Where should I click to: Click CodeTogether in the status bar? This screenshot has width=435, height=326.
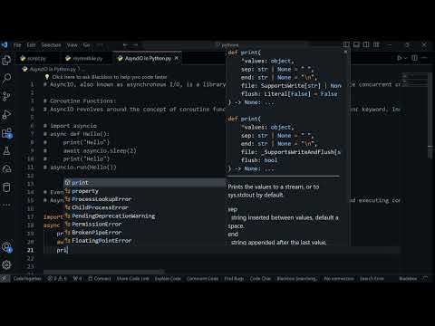tap(27, 279)
